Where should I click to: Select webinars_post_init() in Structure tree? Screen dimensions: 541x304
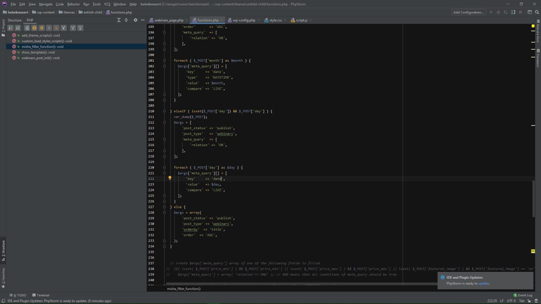40,58
